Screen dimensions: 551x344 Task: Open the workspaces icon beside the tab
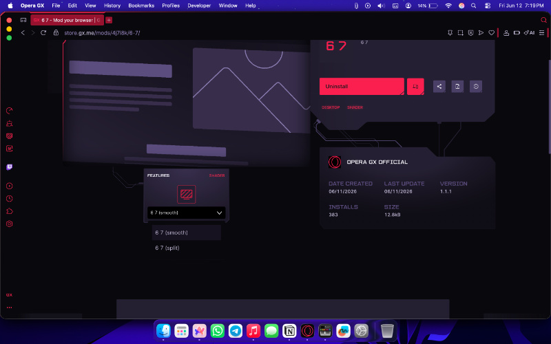(23, 20)
